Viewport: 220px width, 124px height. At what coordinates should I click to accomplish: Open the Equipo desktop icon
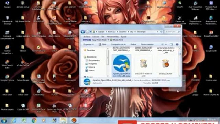point(7,4)
